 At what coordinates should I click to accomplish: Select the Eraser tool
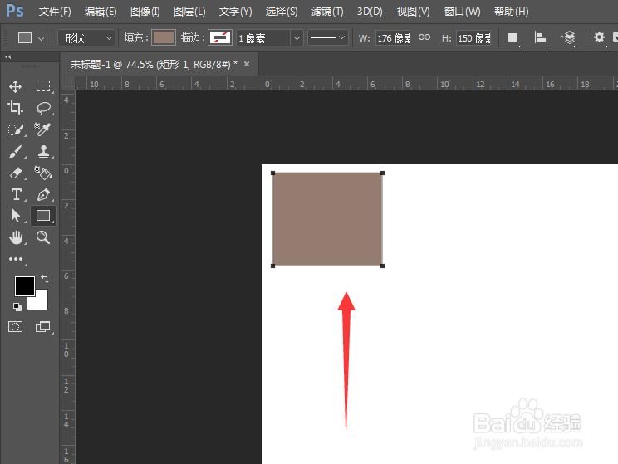point(16,173)
